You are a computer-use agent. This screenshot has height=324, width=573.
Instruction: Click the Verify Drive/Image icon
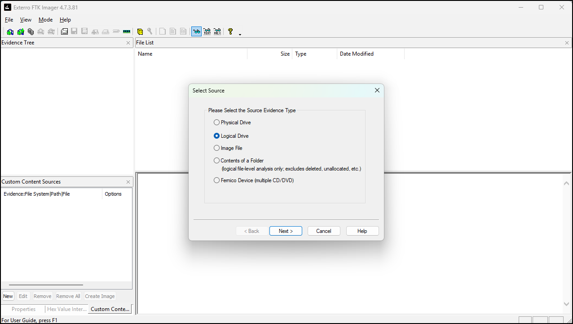pyautogui.click(x=116, y=31)
